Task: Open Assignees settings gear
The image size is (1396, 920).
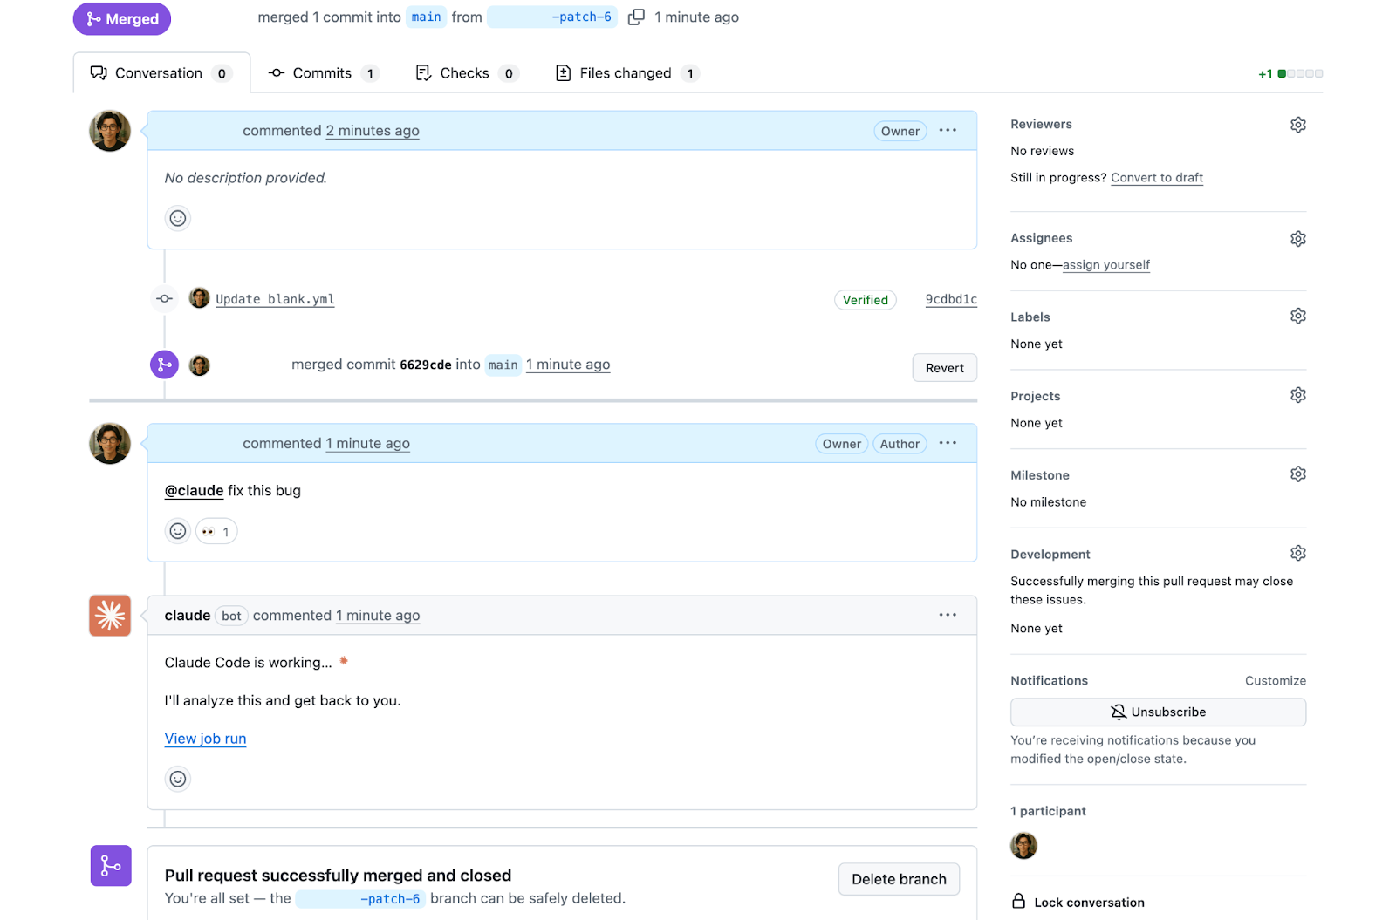Action: point(1297,239)
